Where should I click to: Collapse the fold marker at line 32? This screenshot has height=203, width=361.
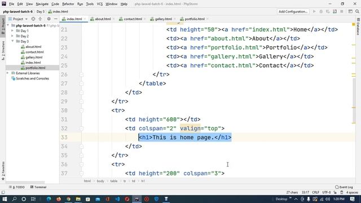pyautogui.click(x=81, y=129)
